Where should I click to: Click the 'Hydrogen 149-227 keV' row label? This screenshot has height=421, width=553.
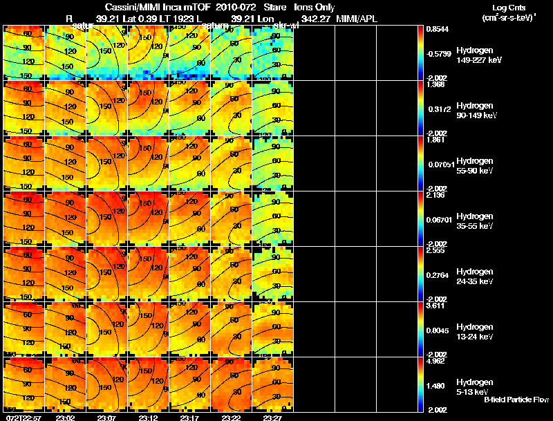click(478, 55)
